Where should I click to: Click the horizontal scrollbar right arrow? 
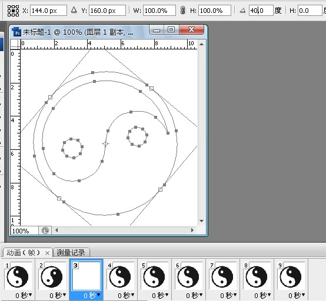pyautogui.click(x=192, y=230)
